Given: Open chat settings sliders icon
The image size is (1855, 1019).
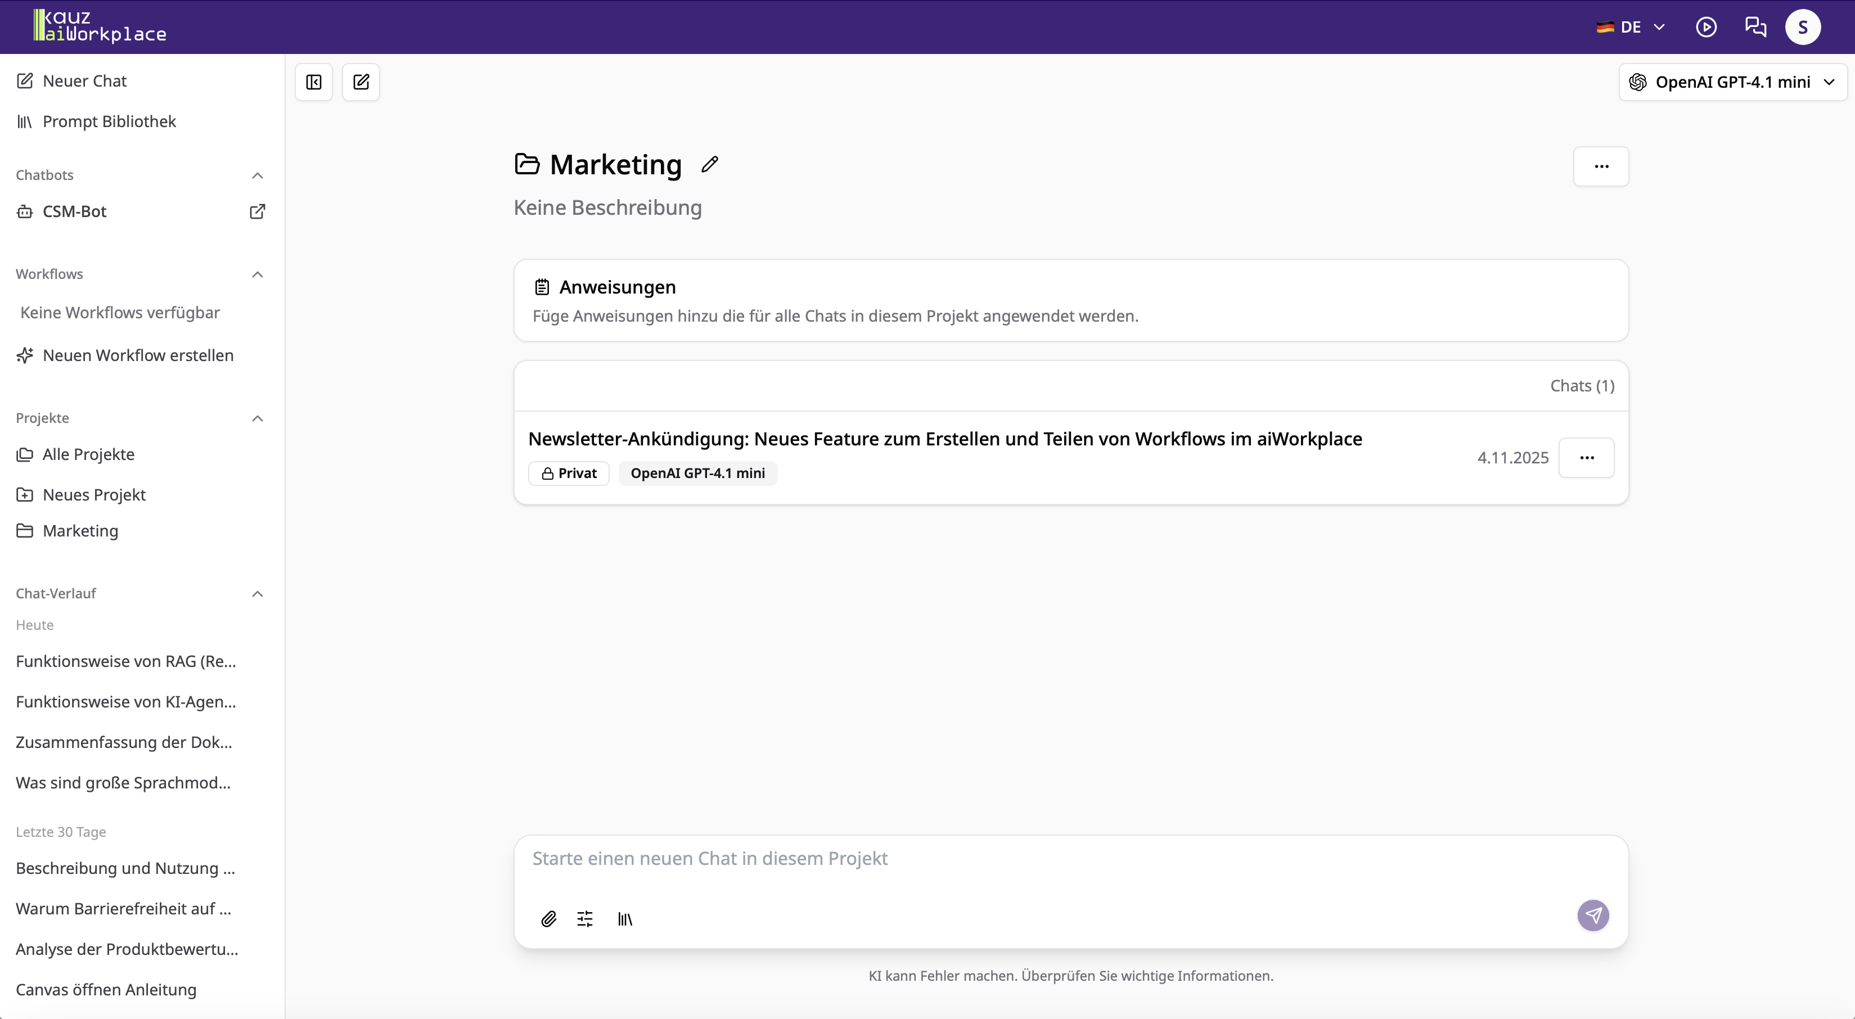Looking at the screenshot, I should tap(585, 918).
